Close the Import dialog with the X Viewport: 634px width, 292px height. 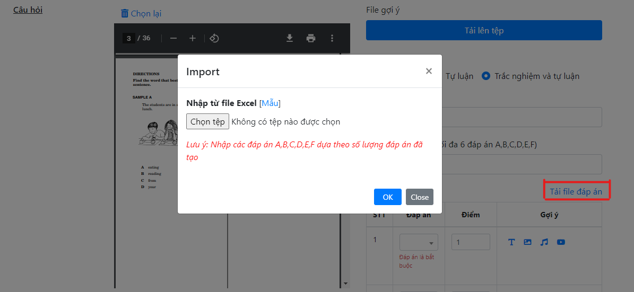(429, 71)
